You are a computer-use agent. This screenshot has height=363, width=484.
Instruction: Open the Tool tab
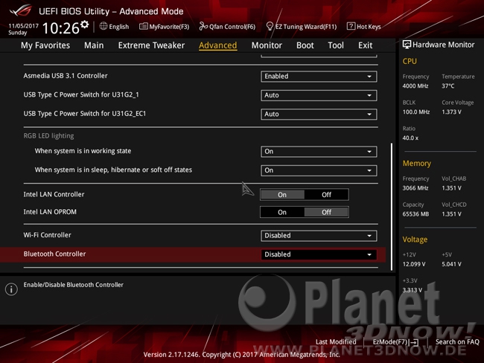tap(336, 45)
